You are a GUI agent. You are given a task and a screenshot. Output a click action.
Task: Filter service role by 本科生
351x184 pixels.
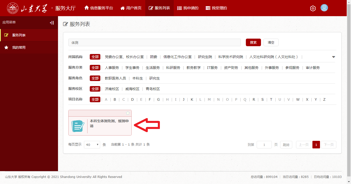click(x=138, y=78)
